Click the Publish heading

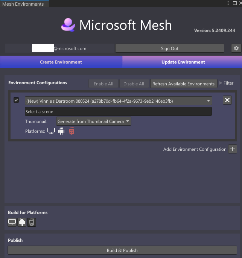(x=15, y=240)
